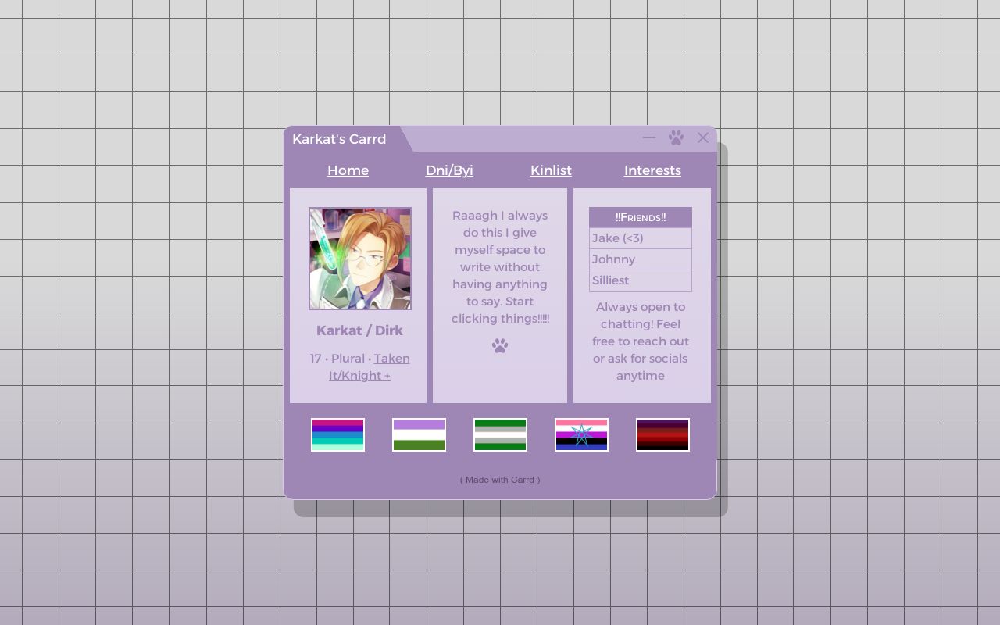Click the anime character profile picture
The image size is (1000, 625).
click(359, 259)
